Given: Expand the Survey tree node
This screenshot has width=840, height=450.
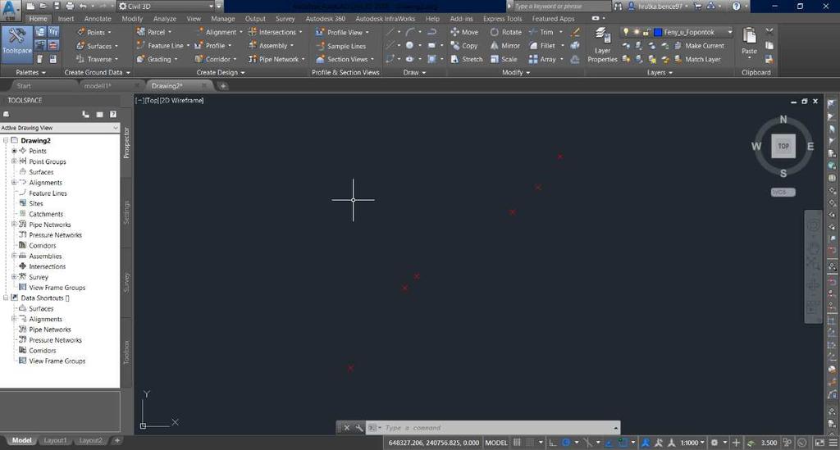Looking at the screenshot, I should (x=14, y=276).
